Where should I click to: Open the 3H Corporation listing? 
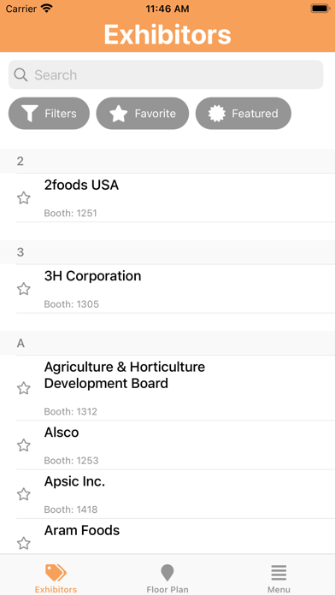(x=176, y=289)
